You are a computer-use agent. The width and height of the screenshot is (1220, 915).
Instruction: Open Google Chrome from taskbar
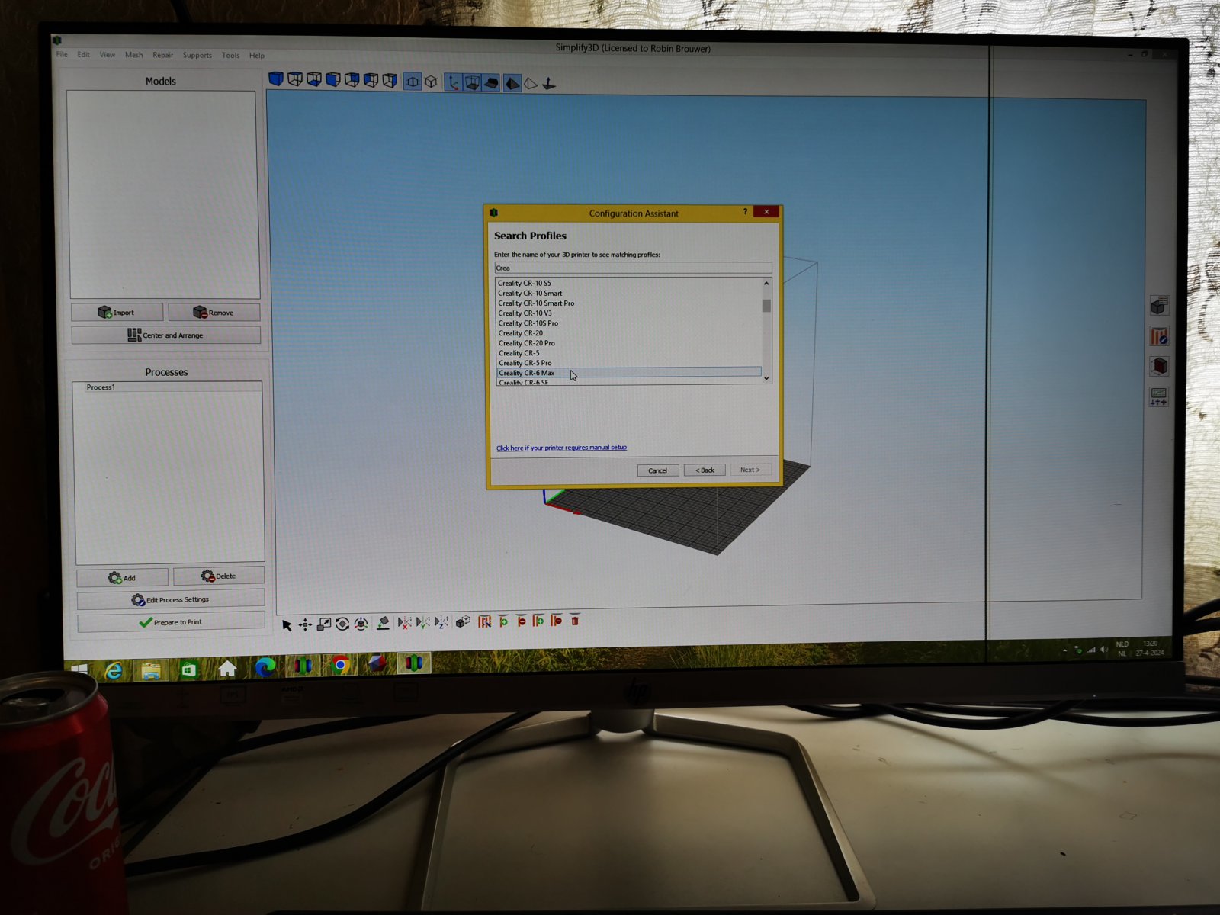click(340, 666)
